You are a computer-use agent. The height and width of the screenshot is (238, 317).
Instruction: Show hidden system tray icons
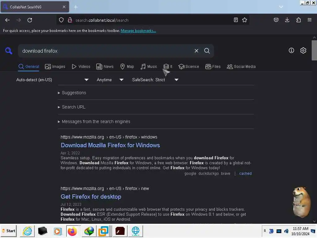265,231
